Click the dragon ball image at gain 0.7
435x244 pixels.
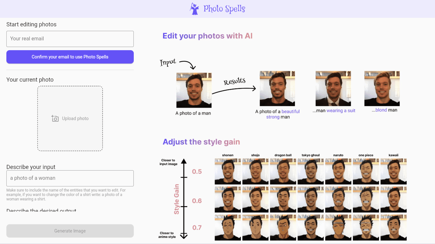[x=283, y=227]
